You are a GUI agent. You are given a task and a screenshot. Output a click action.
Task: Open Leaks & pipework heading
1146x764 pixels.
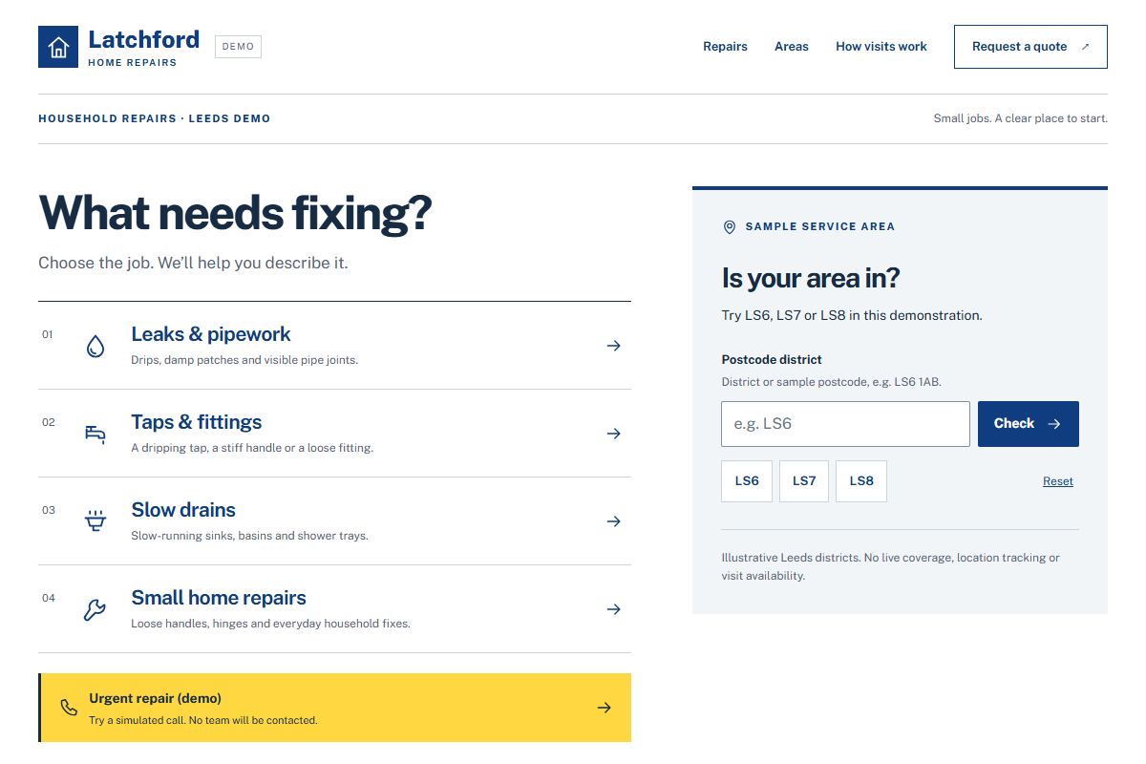(211, 334)
